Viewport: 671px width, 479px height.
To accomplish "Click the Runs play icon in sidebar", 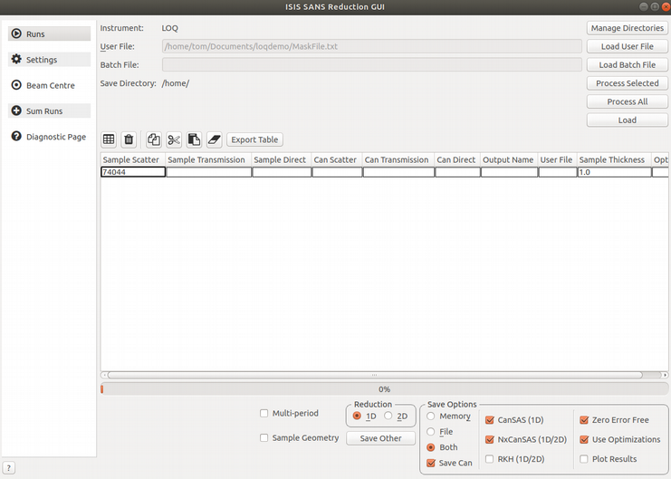I will (16, 34).
